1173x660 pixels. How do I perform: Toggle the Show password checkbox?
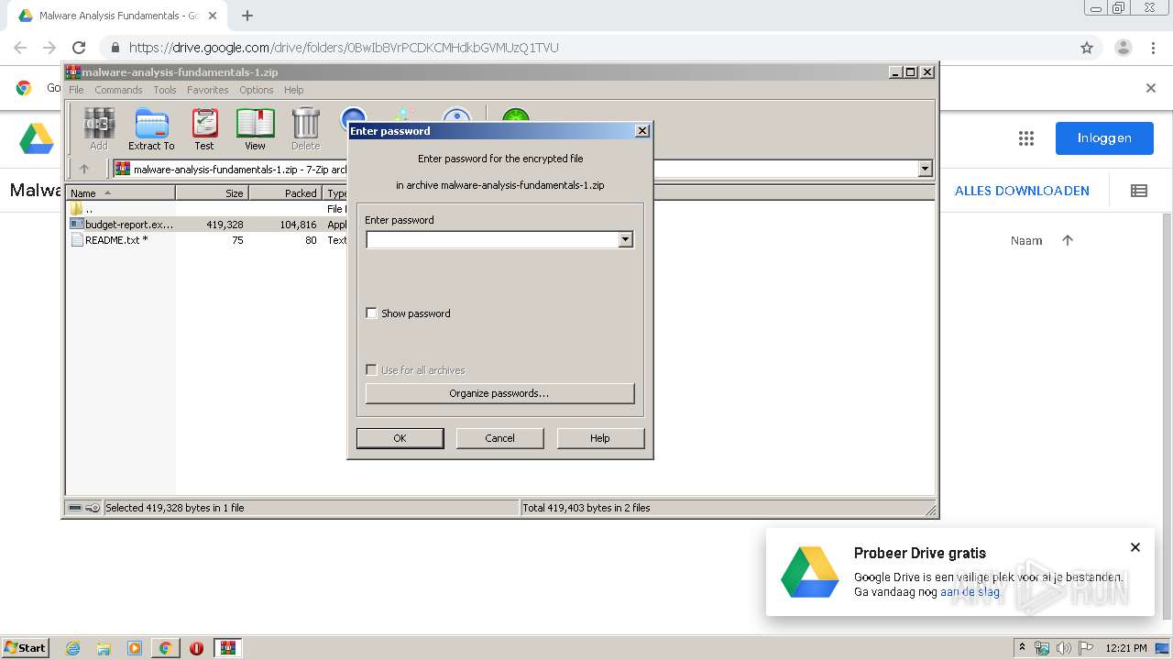(x=371, y=313)
